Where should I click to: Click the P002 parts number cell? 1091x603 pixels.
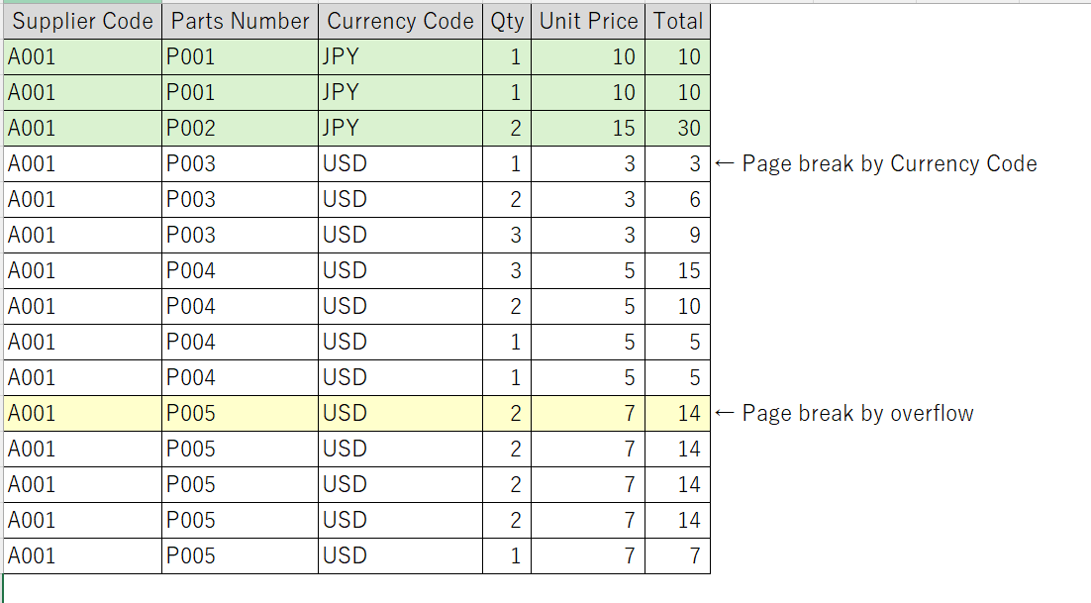click(240, 129)
